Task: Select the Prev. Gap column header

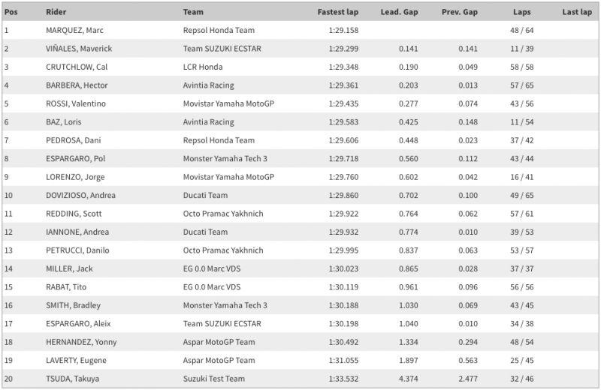Action: (x=460, y=12)
